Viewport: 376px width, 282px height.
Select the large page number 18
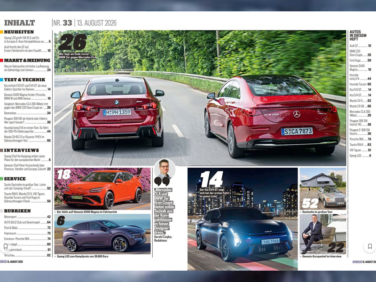[x=64, y=174]
